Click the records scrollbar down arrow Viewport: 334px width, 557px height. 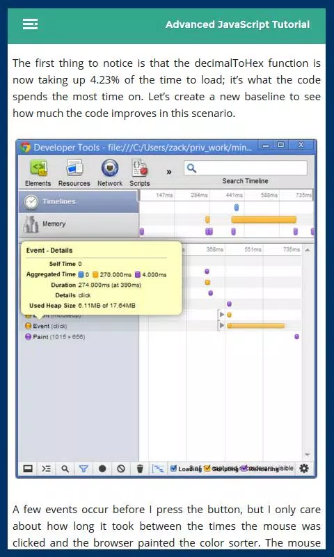pyautogui.click(x=308, y=455)
